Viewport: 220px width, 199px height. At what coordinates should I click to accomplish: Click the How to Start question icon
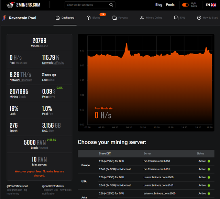199,18
